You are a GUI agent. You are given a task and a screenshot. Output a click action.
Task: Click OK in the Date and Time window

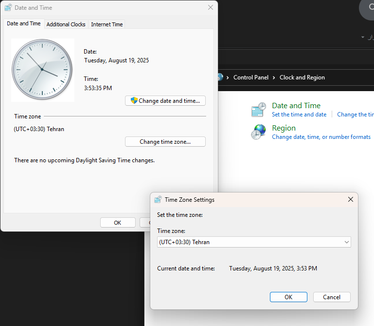click(118, 223)
